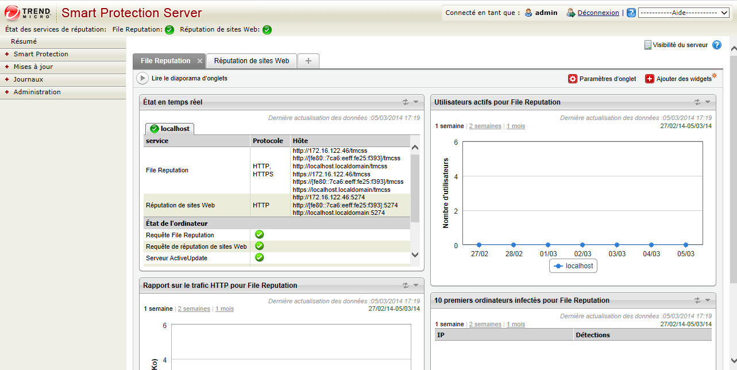The image size is (737, 370).
Task: Close the File Reputation tab
Action: 199,61
